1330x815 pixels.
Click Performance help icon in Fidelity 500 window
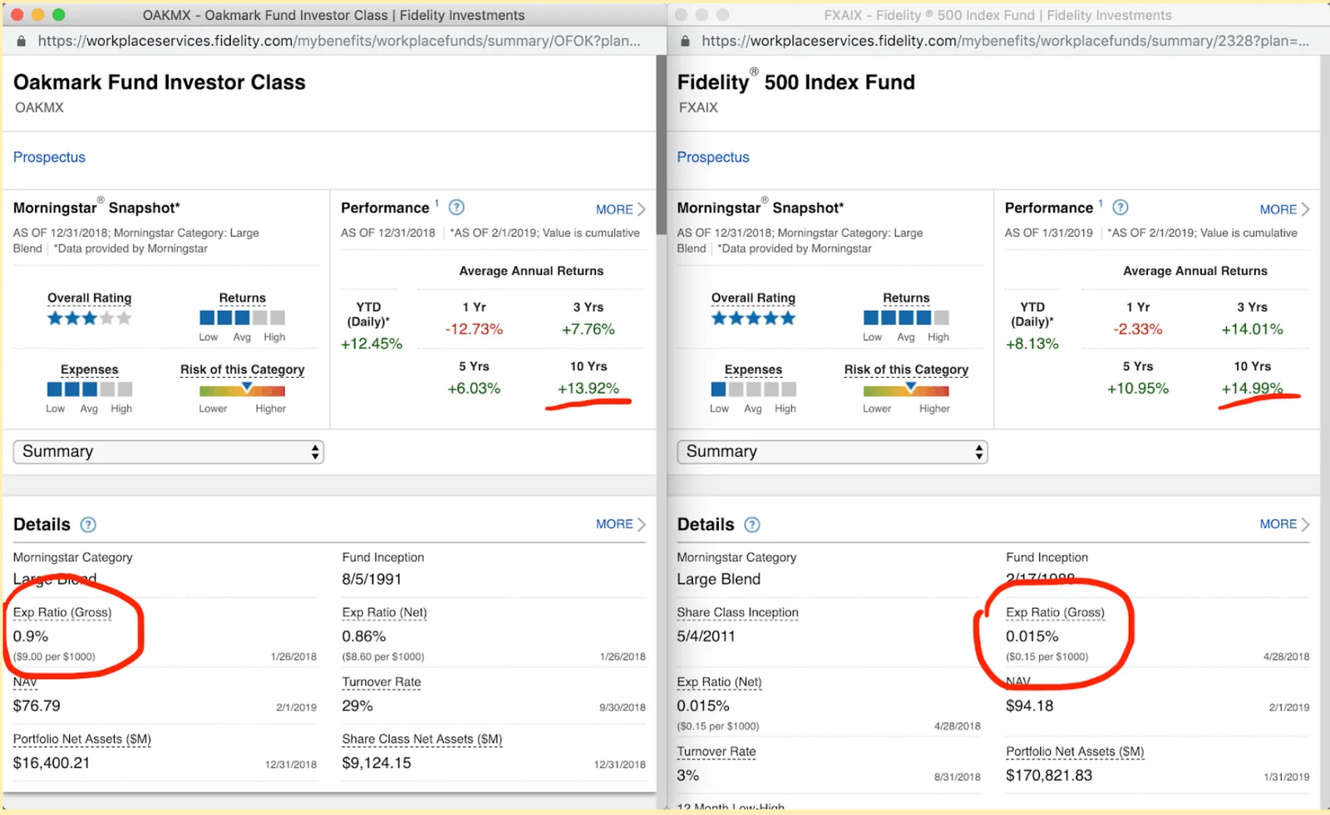click(x=1121, y=208)
